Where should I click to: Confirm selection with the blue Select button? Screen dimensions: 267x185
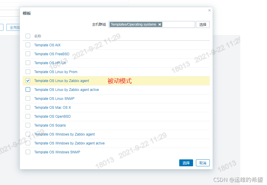pos(186,163)
